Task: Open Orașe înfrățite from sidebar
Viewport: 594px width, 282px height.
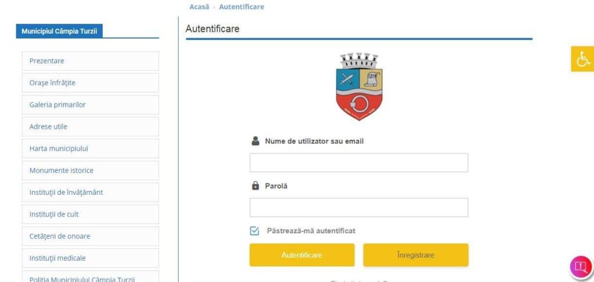Action: pyautogui.click(x=90, y=83)
